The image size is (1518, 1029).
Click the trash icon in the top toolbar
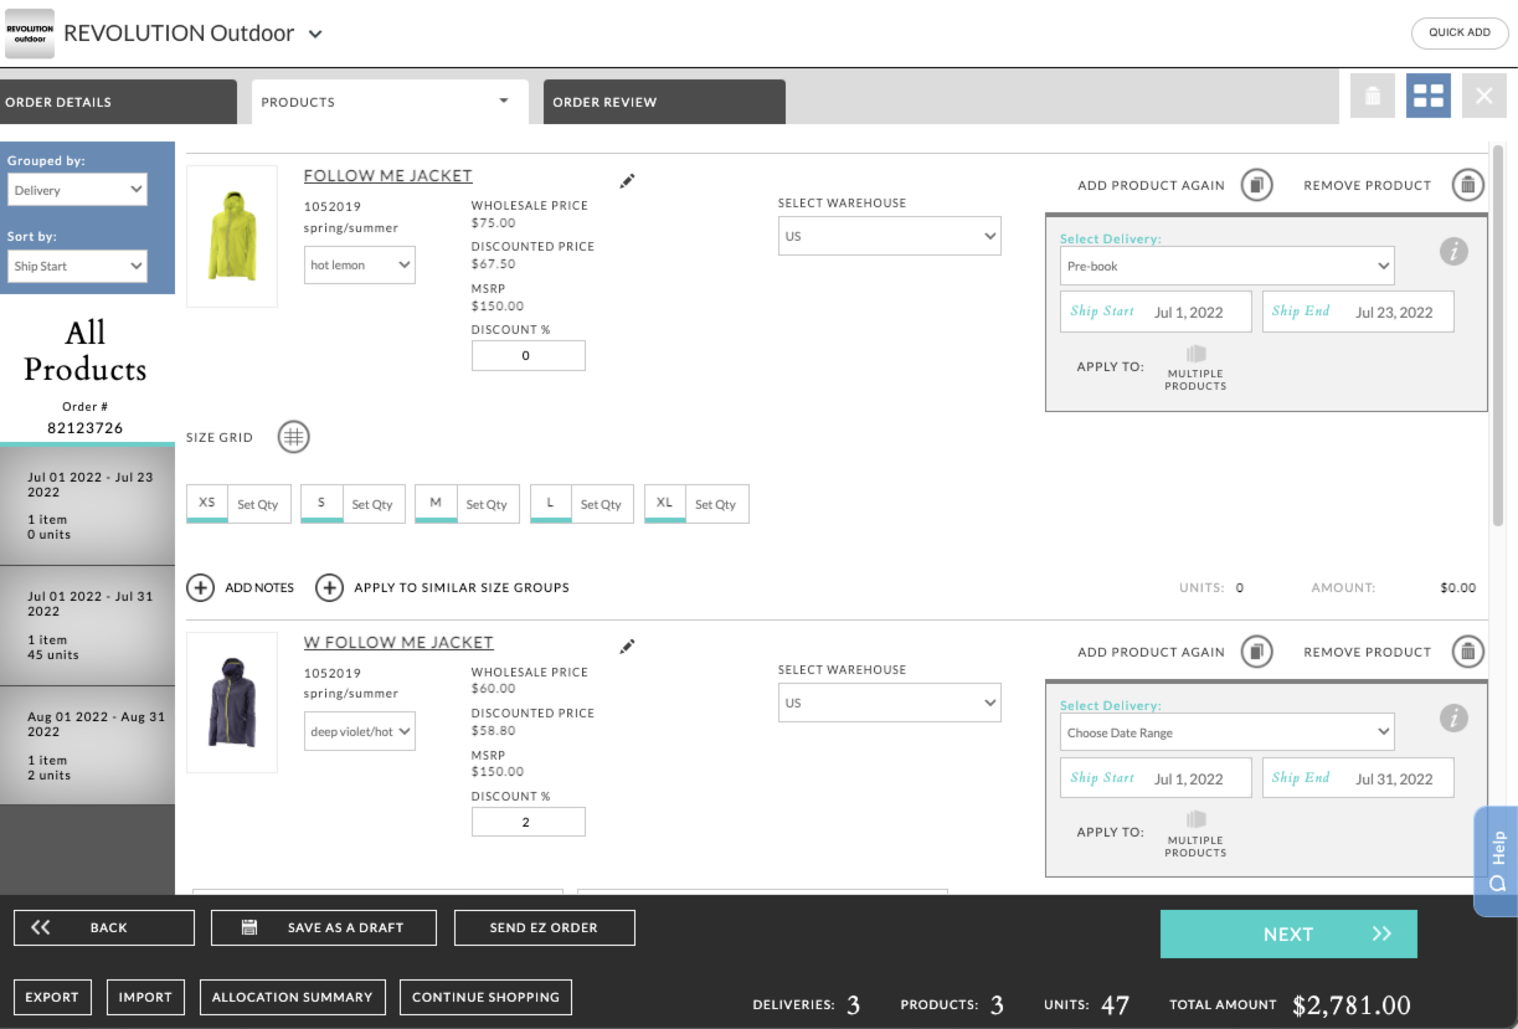[x=1372, y=96]
